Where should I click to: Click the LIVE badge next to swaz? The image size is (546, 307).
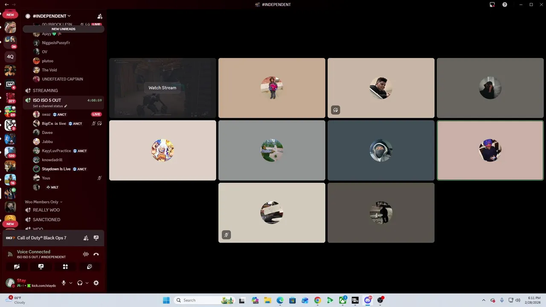96,114
